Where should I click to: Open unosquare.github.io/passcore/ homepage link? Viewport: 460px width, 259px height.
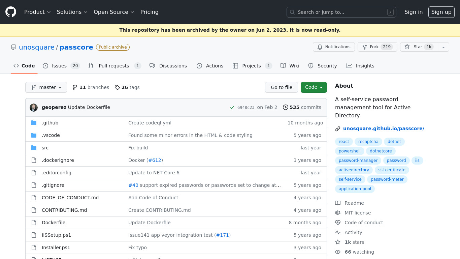(384, 128)
